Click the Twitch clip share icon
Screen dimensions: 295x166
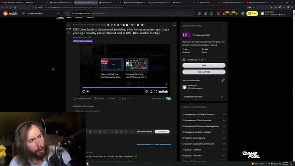[151, 91]
